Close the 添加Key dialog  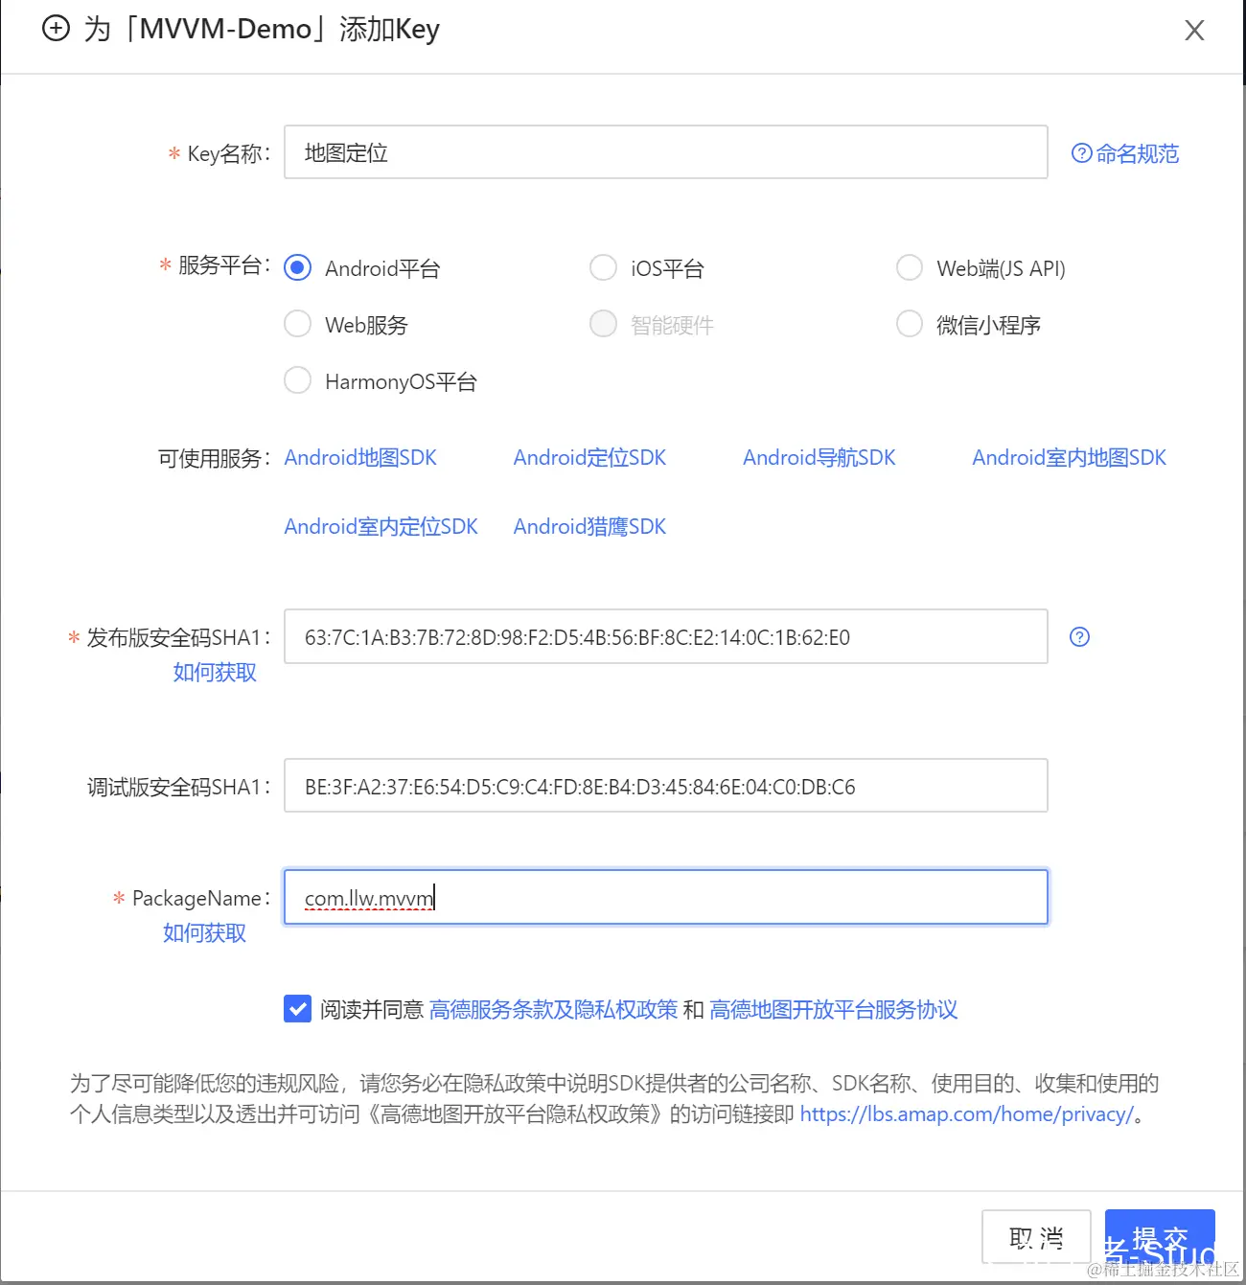(x=1194, y=30)
